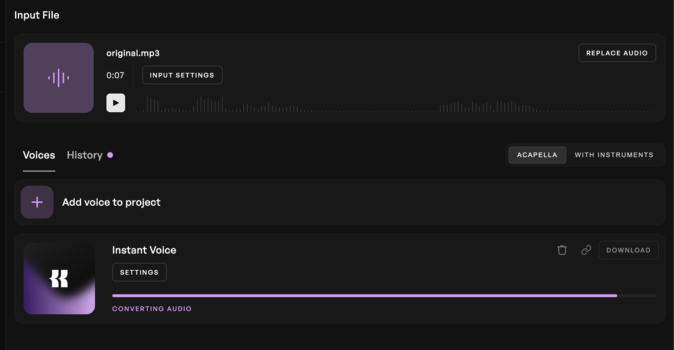Click the CONVERTING AUDIO status text
This screenshot has width=674, height=350.
tap(152, 309)
